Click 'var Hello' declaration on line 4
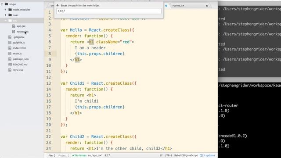The width and height of the screenshot is (281, 158). tap(71, 30)
